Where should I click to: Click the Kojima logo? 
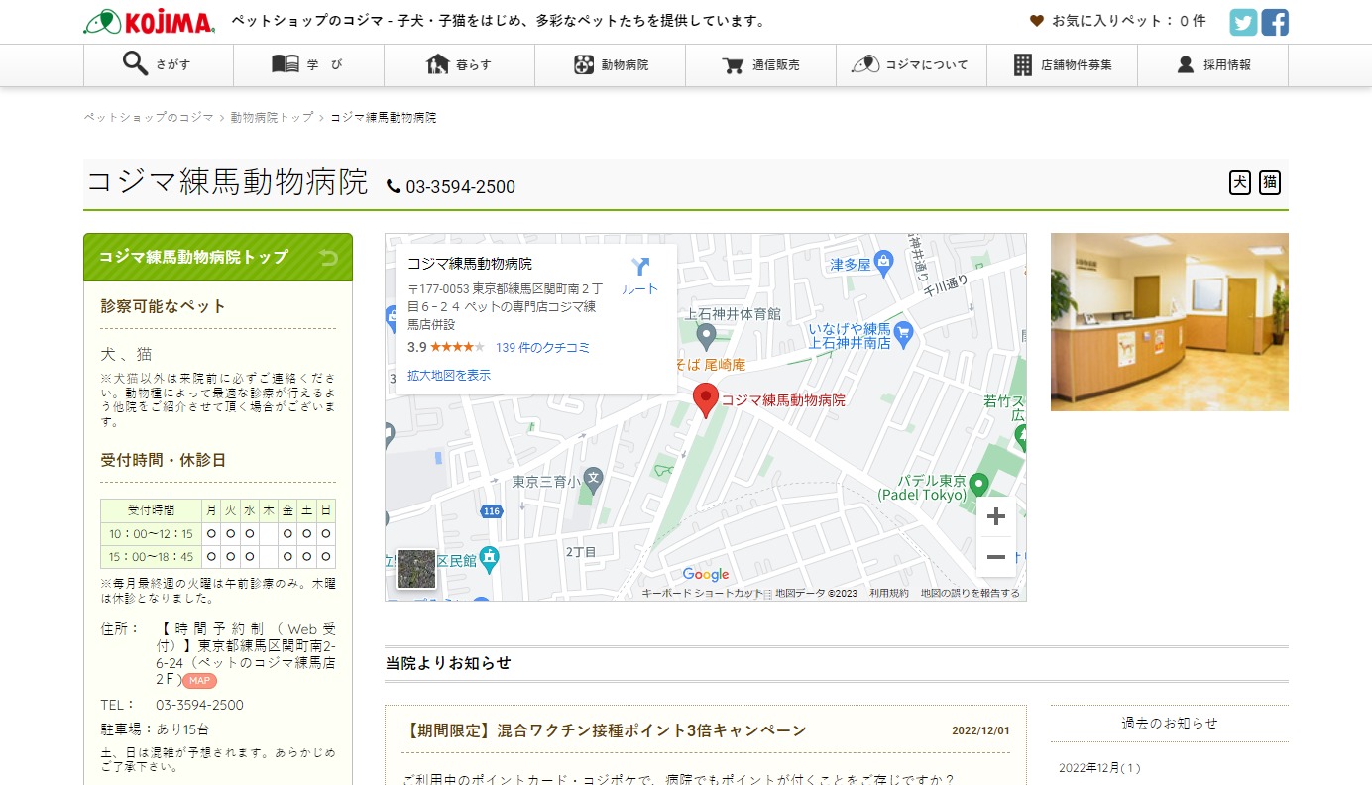150,22
